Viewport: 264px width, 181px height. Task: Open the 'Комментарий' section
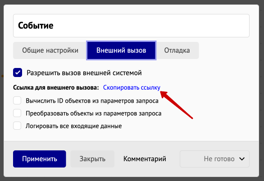145,159
